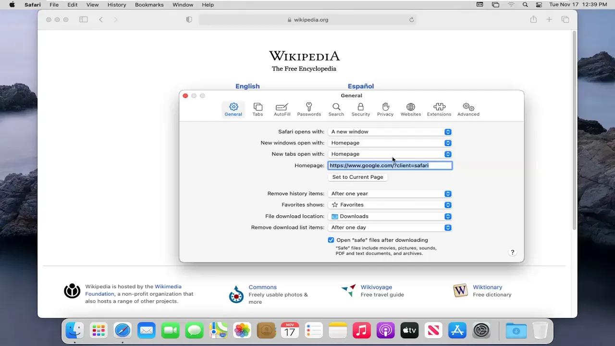Click the wikipedia.org address bar
This screenshot has height=346, width=615.
click(x=307, y=20)
